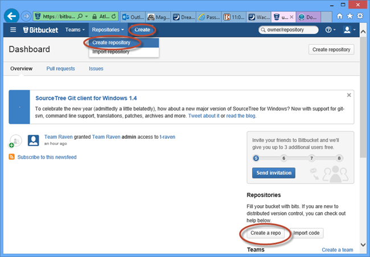Open the user avatar account menu
The height and width of the screenshot is (257, 370).
[349, 30]
